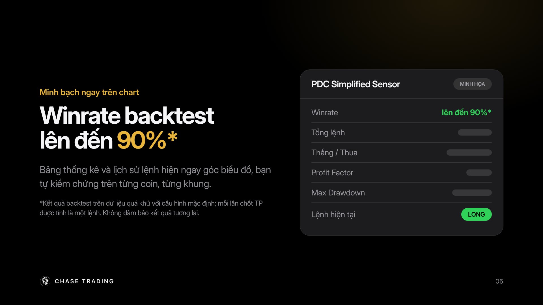Click the PDC Simplified Sensor card title
This screenshot has width=543, height=305.
click(x=355, y=84)
